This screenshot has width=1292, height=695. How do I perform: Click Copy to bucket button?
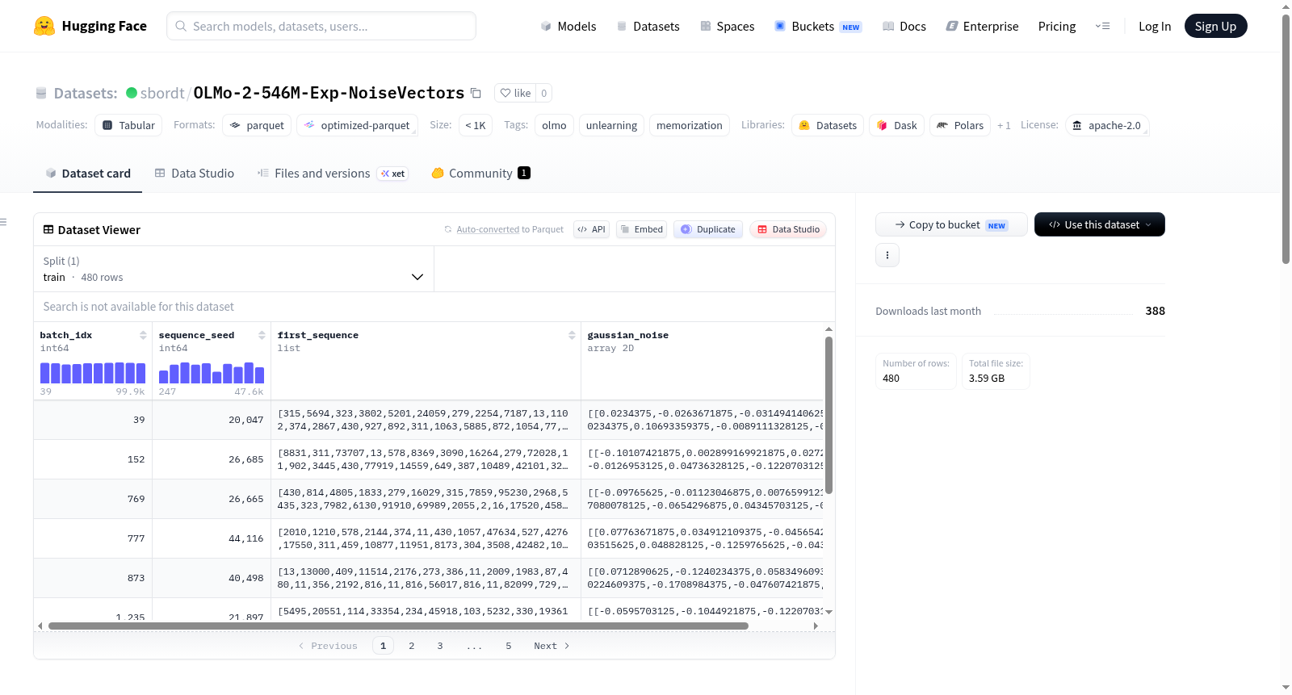tap(951, 224)
